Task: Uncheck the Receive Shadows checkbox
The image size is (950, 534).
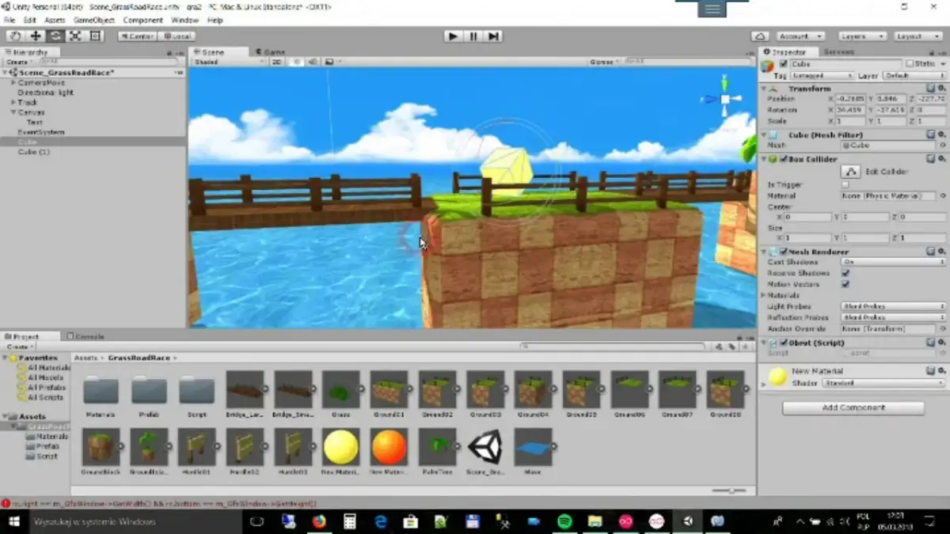Action: pyautogui.click(x=845, y=273)
